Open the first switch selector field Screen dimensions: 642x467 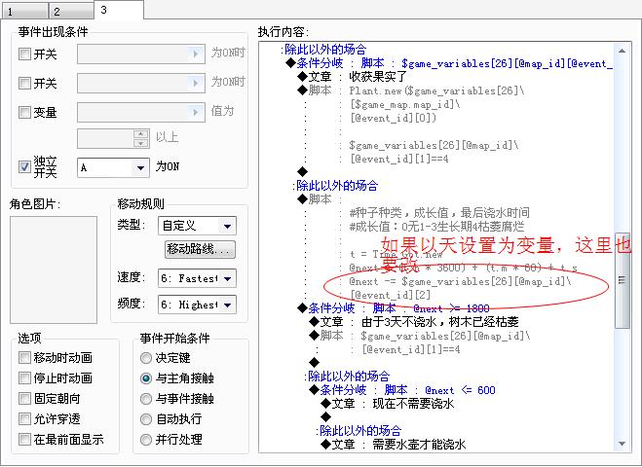141,54
